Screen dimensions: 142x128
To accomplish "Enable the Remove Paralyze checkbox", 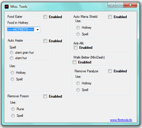I will point(110,71).
